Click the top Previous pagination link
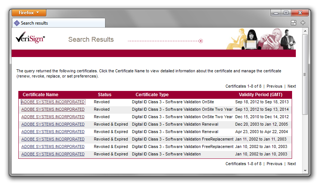 (275, 86)
